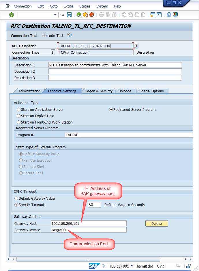
Task: Click the orange Exit icon
Action: click(x=85, y=15)
